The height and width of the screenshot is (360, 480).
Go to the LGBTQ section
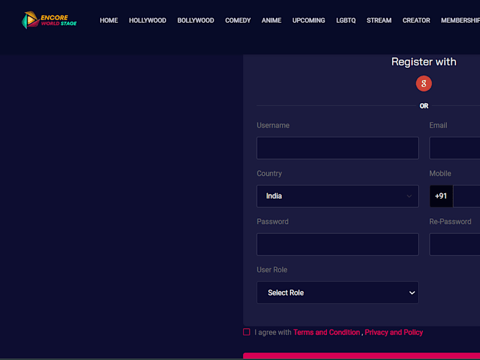(x=346, y=20)
